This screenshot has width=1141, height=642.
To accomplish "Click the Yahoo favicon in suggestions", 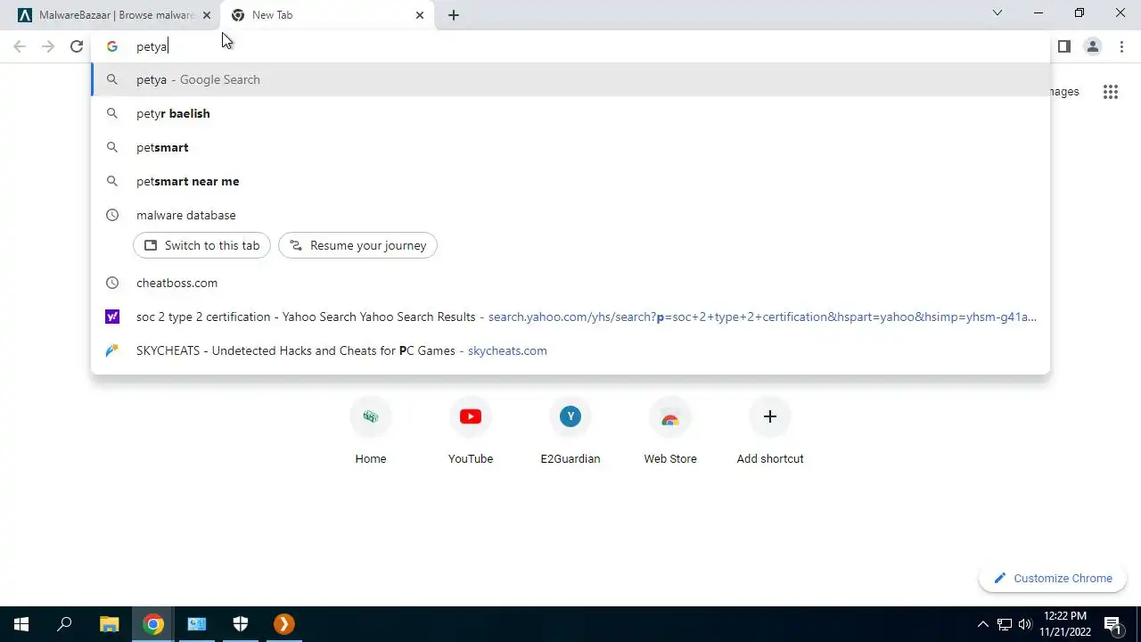I will click(112, 317).
